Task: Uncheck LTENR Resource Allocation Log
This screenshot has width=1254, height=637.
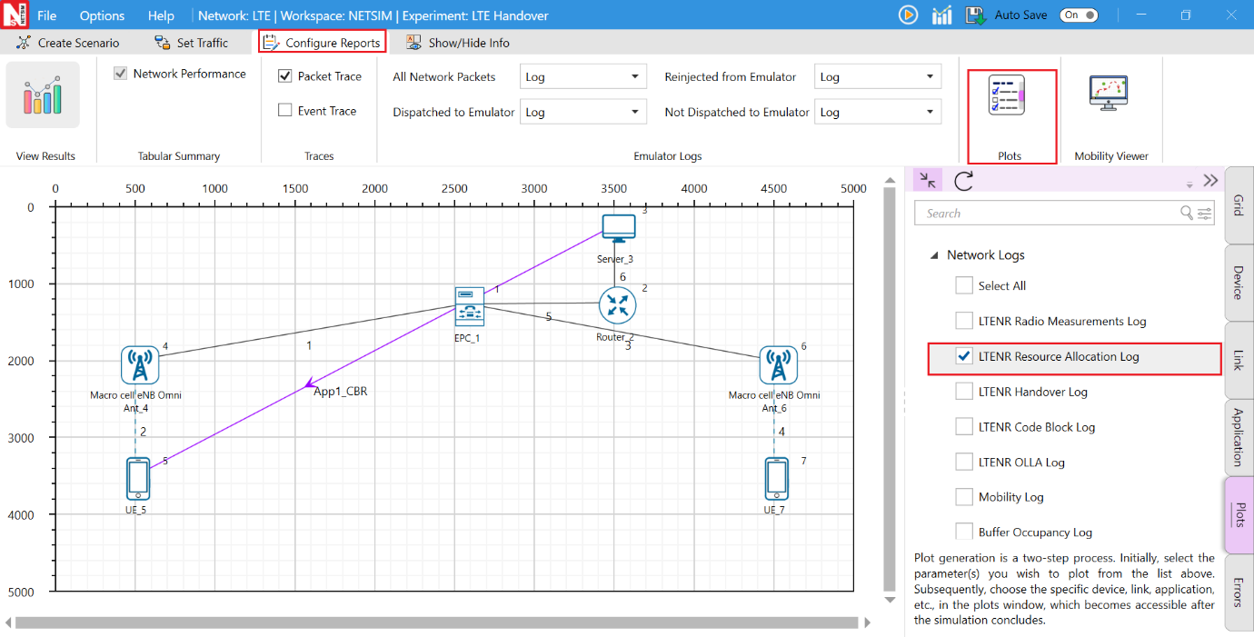Action: (x=965, y=357)
